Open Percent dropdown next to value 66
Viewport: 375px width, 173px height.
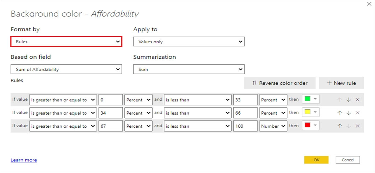[273, 113]
